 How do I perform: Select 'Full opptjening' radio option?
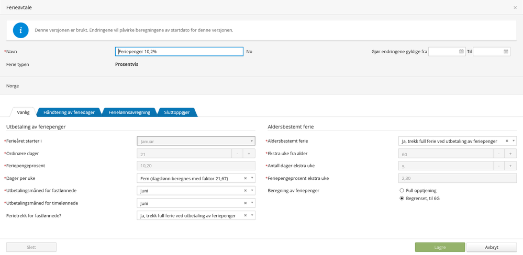402,191
